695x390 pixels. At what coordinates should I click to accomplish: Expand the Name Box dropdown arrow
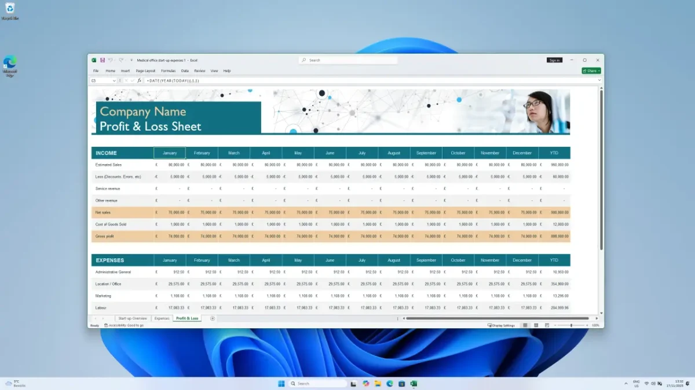(114, 81)
